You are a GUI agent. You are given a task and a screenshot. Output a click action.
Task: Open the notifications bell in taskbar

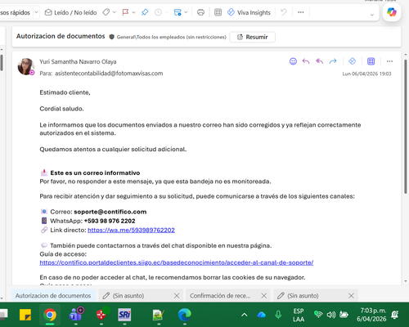point(394,315)
